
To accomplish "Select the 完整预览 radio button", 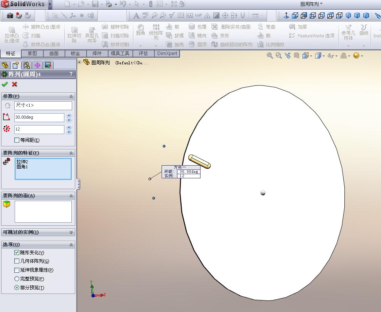I will click(x=17, y=279).
